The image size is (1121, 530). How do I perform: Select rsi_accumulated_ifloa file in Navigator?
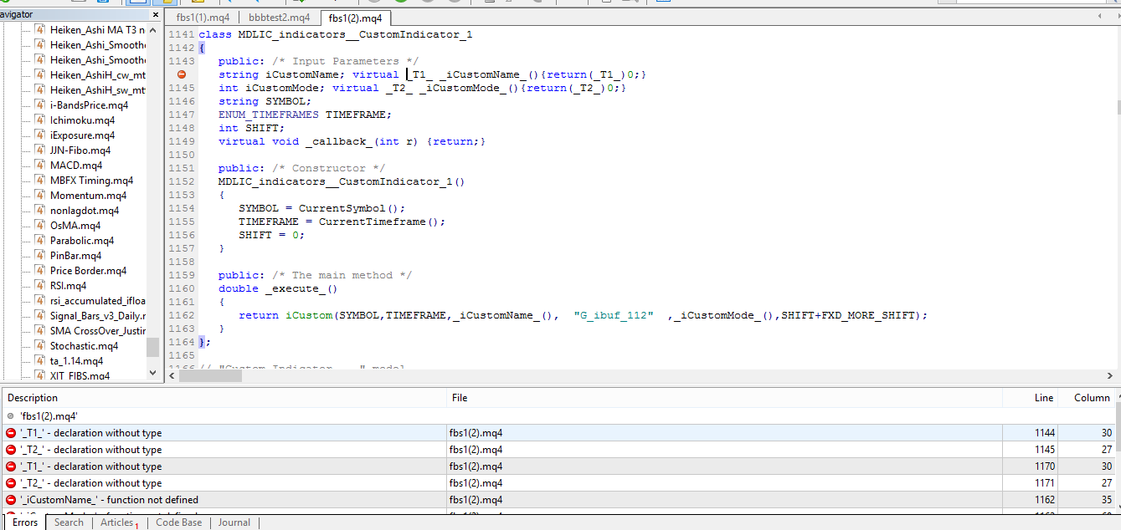pyautogui.click(x=97, y=301)
